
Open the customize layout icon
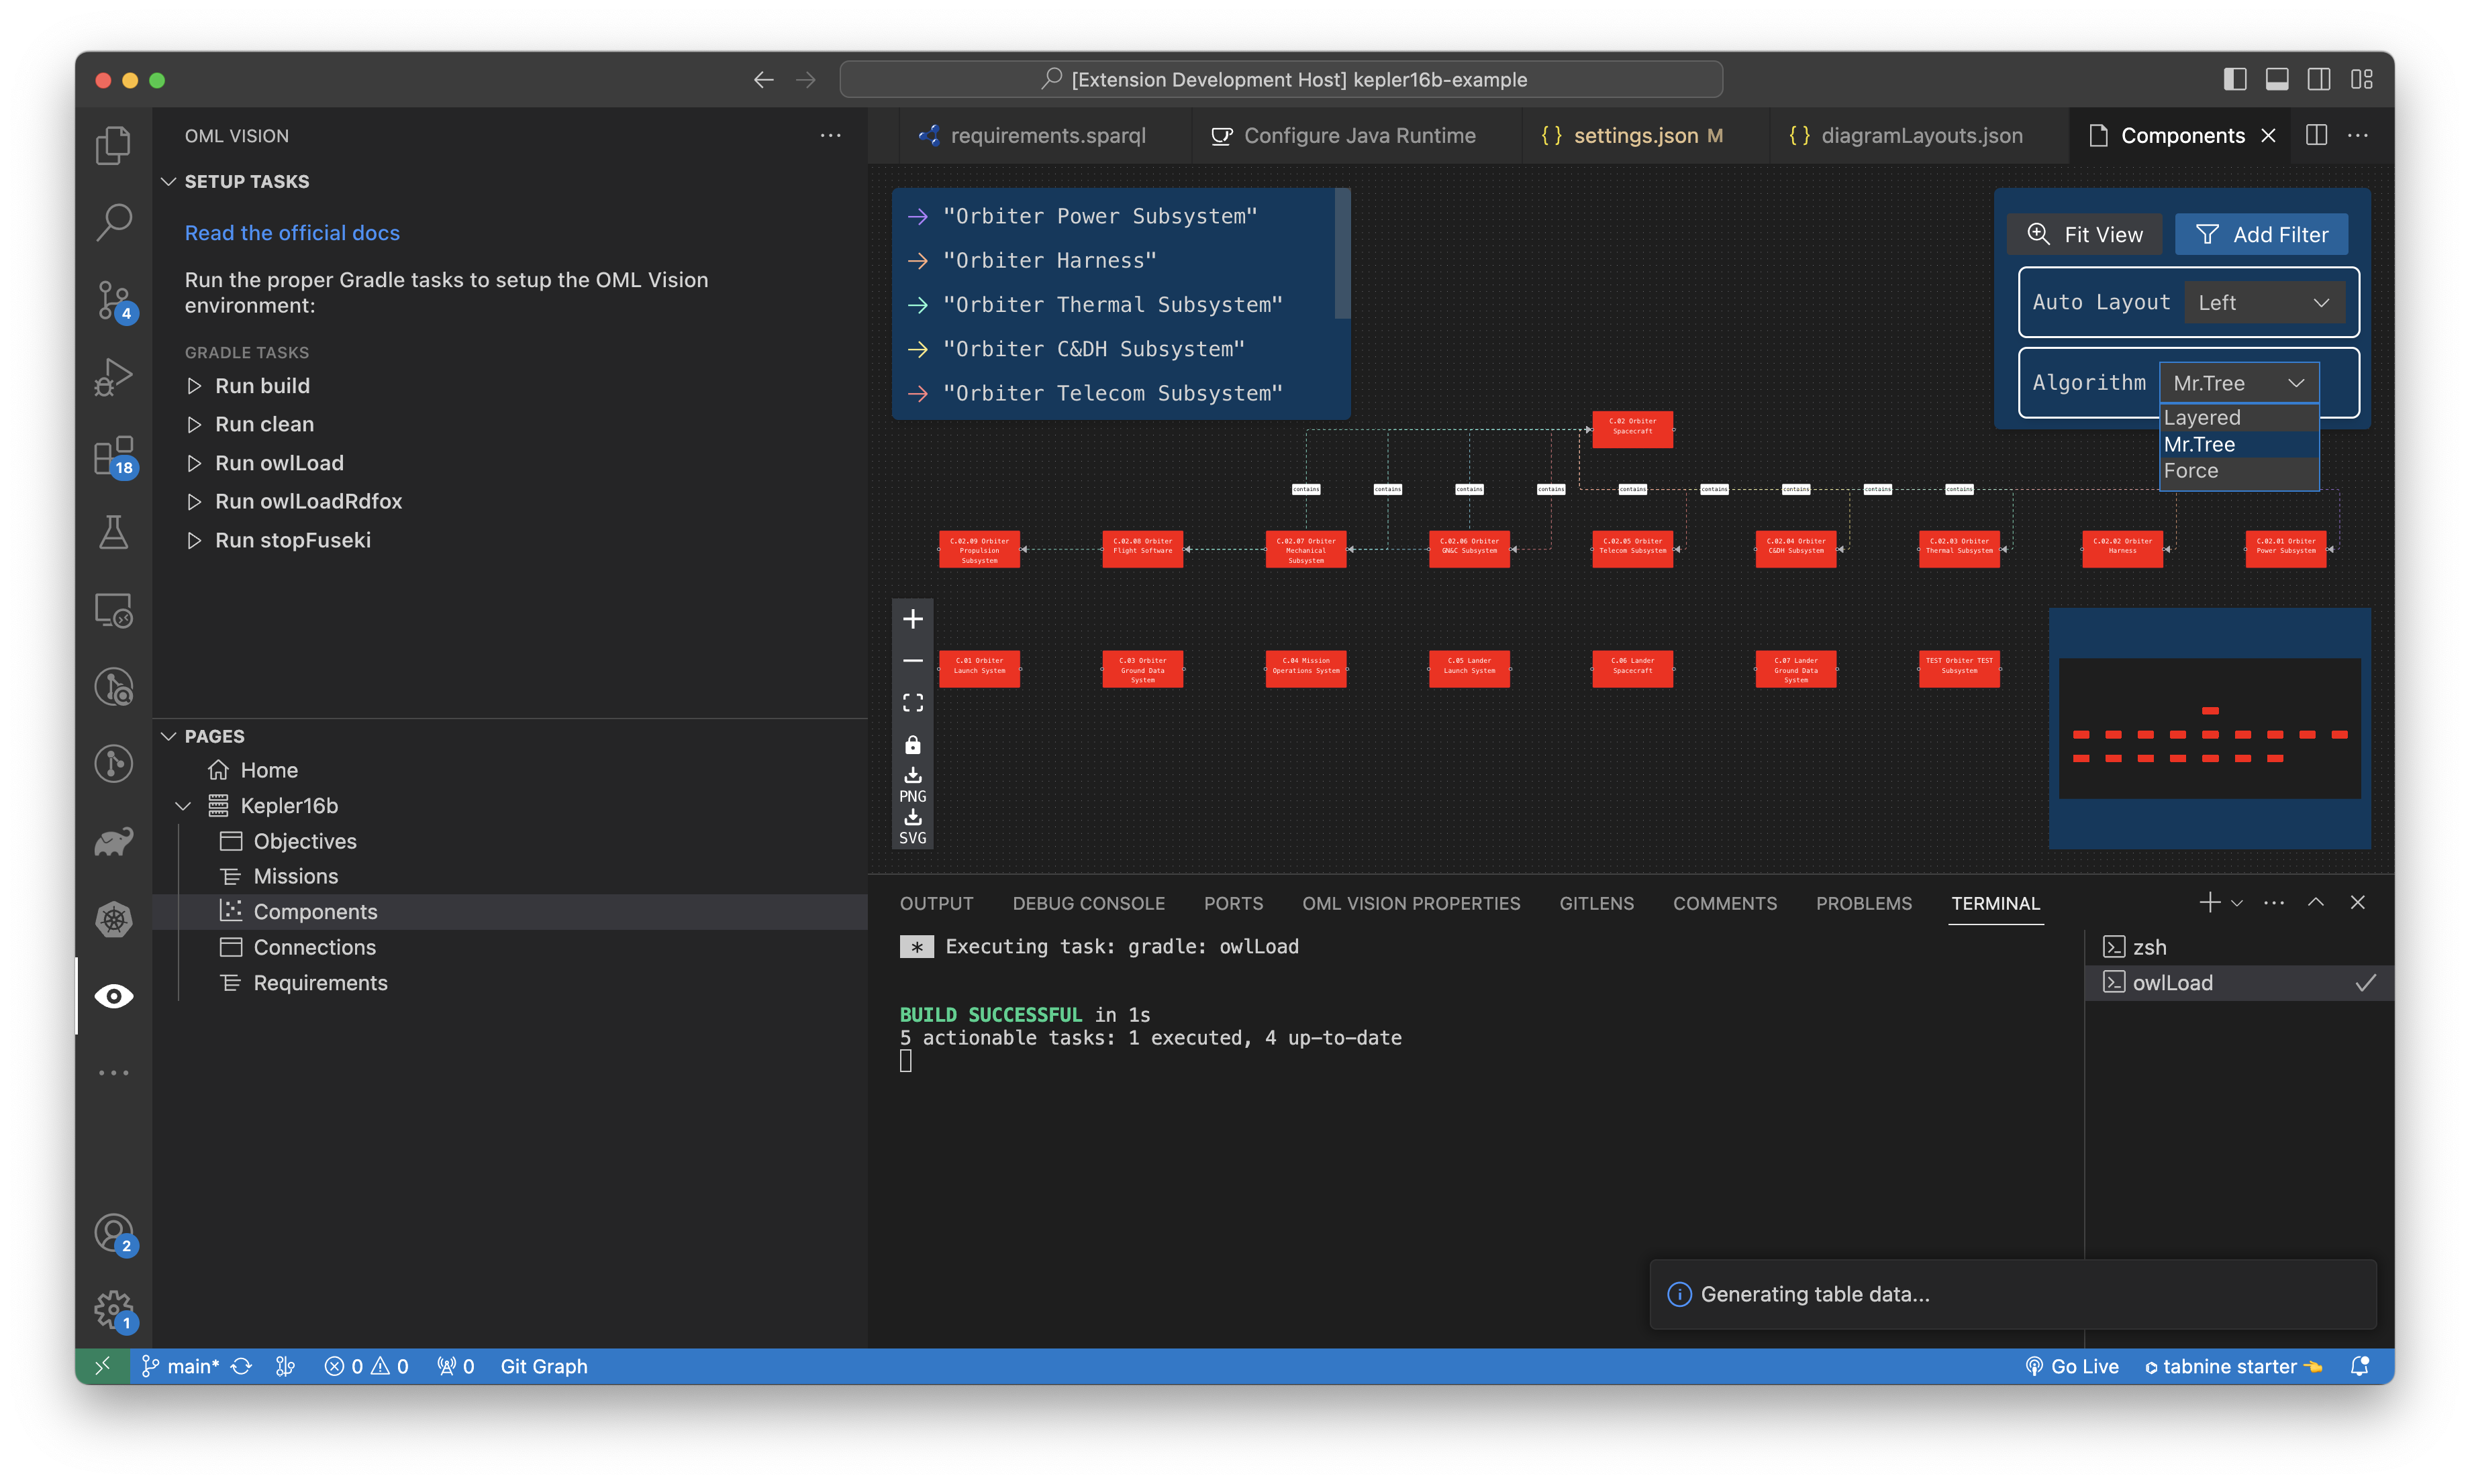(2362, 79)
